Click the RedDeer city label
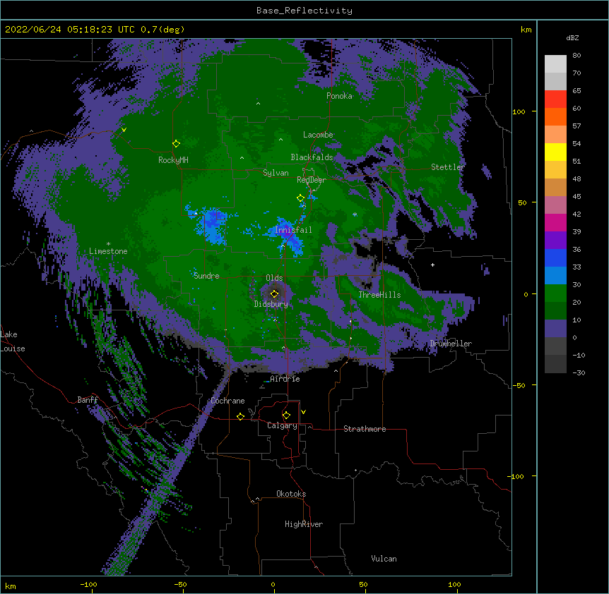609x594 pixels. (312, 180)
